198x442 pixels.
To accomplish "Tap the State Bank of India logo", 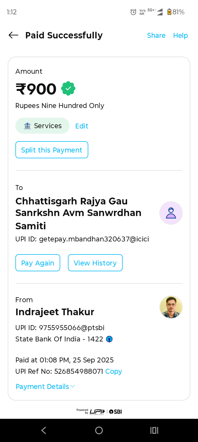I will pyautogui.click(x=109, y=339).
